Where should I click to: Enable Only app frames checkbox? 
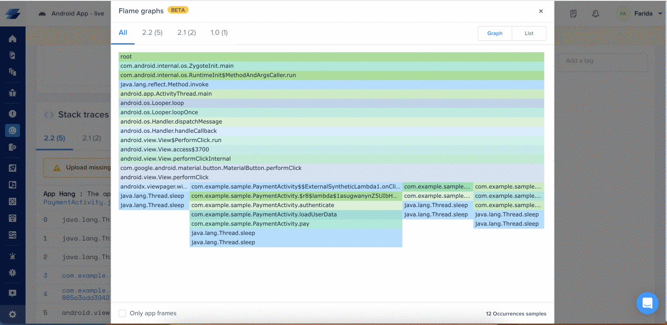(x=123, y=313)
